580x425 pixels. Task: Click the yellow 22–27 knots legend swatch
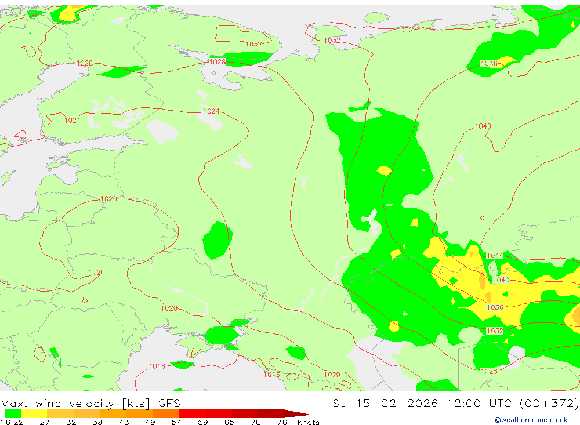34,413
